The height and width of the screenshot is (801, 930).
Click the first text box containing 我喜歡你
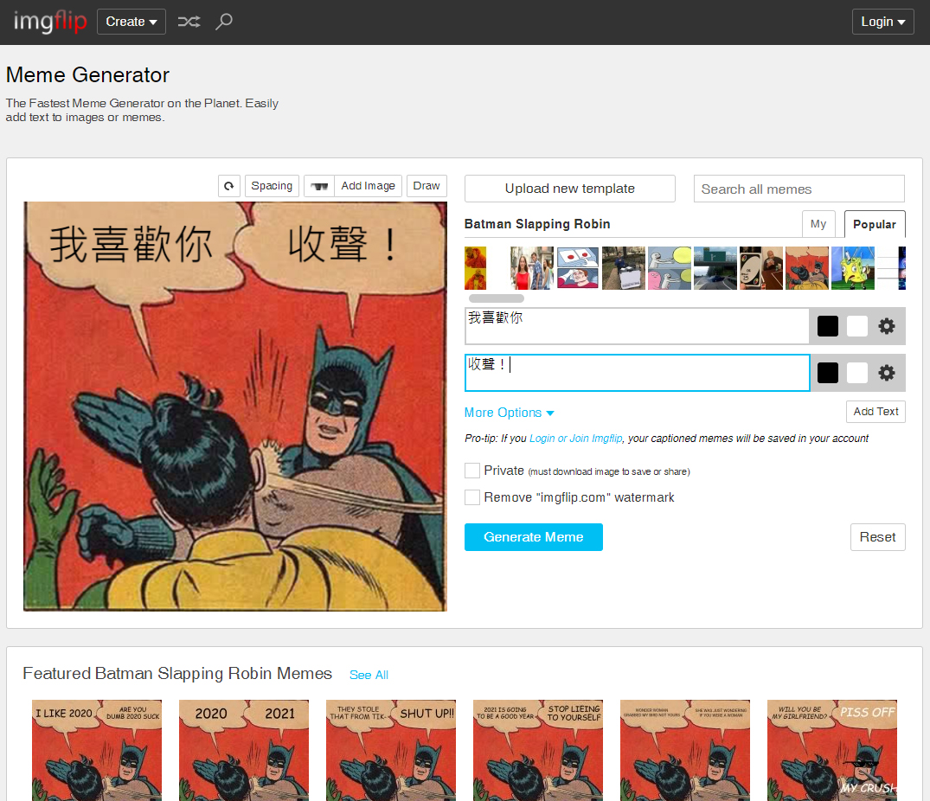point(637,325)
